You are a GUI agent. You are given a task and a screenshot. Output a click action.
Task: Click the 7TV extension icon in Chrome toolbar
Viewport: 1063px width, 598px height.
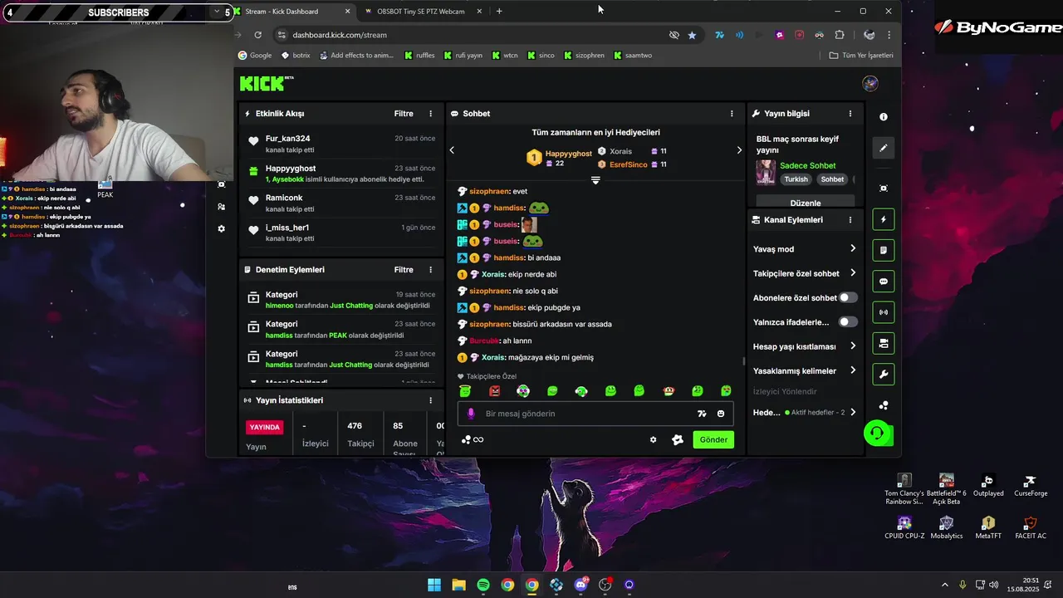tap(719, 35)
